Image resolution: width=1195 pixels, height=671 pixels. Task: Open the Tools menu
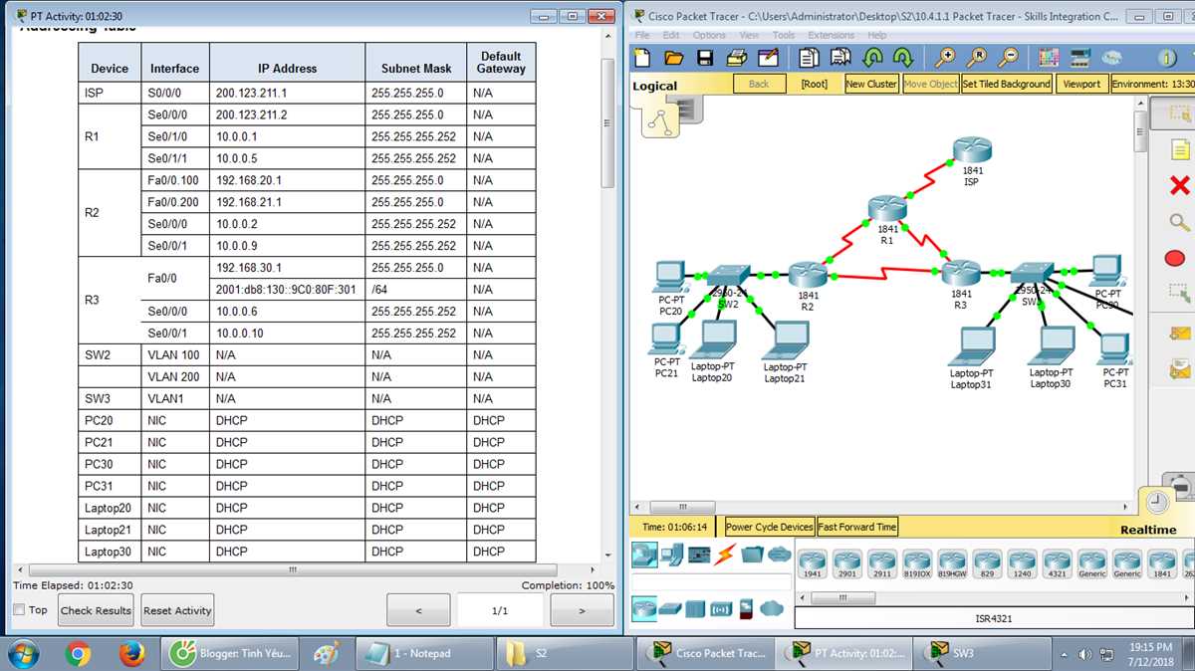784,35
